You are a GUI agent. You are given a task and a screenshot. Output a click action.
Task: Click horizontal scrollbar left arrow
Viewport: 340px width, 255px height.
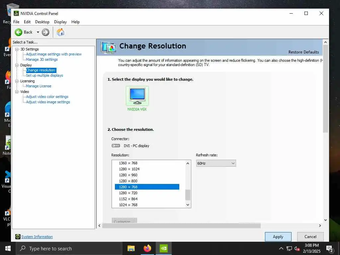tap(99, 225)
